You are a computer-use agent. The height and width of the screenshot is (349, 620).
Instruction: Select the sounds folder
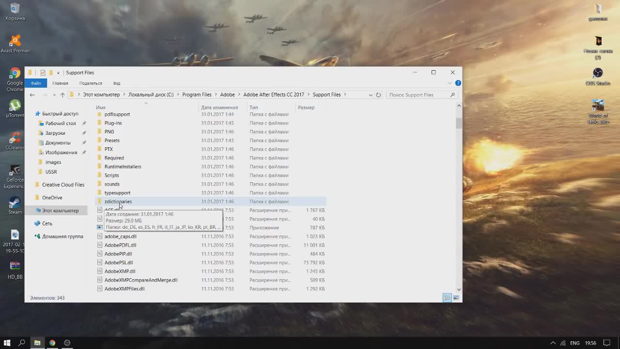point(112,184)
